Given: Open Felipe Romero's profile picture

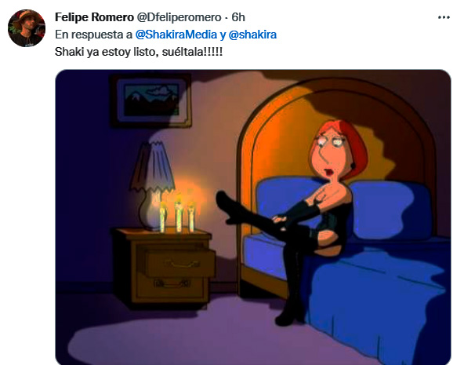Looking at the screenshot, I should [x=27, y=28].
